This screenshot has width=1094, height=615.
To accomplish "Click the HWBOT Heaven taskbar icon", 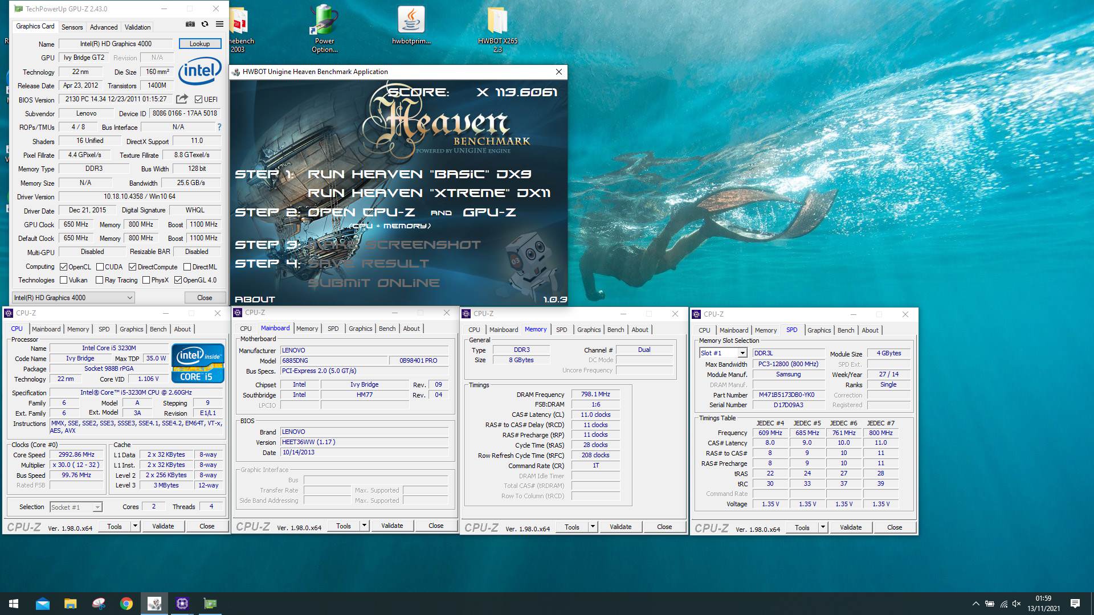I will (154, 604).
